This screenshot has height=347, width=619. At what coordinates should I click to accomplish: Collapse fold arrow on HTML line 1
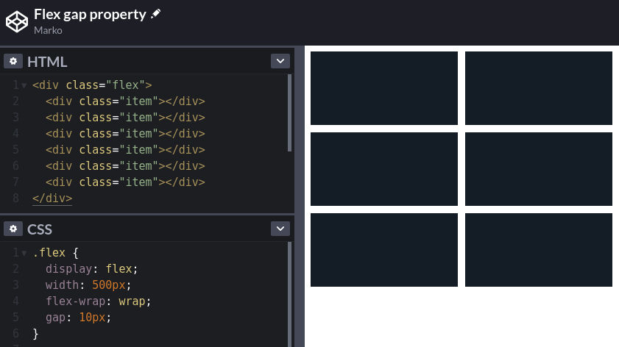click(24, 85)
